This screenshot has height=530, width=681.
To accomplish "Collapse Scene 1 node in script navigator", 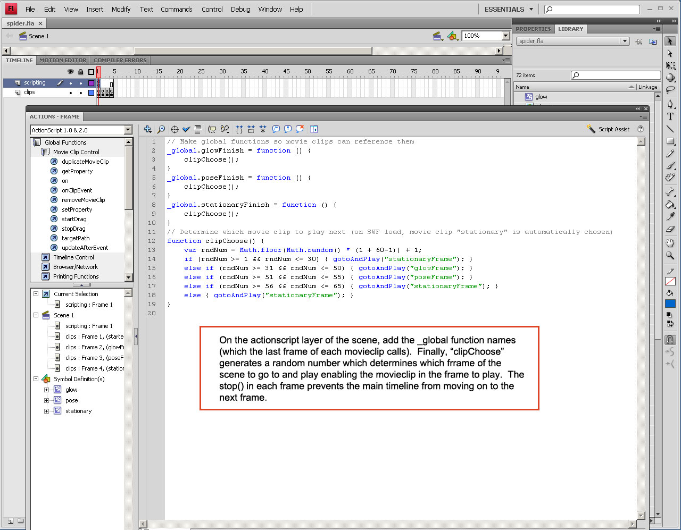I will [x=36, y=315].
